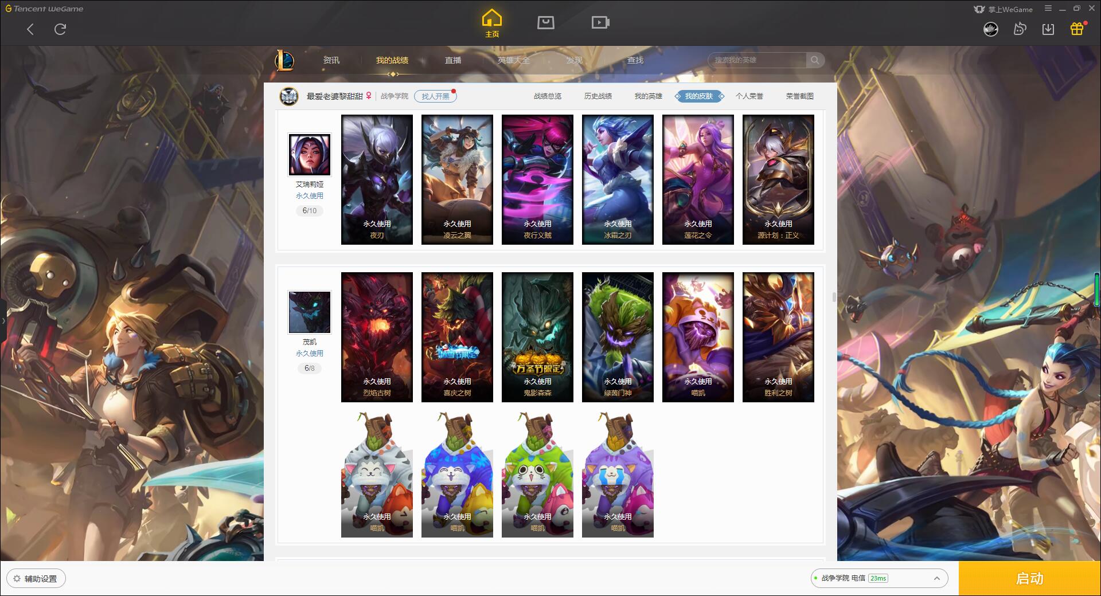Open 烈焰古树 skin thumbnail

pos(377,337)
